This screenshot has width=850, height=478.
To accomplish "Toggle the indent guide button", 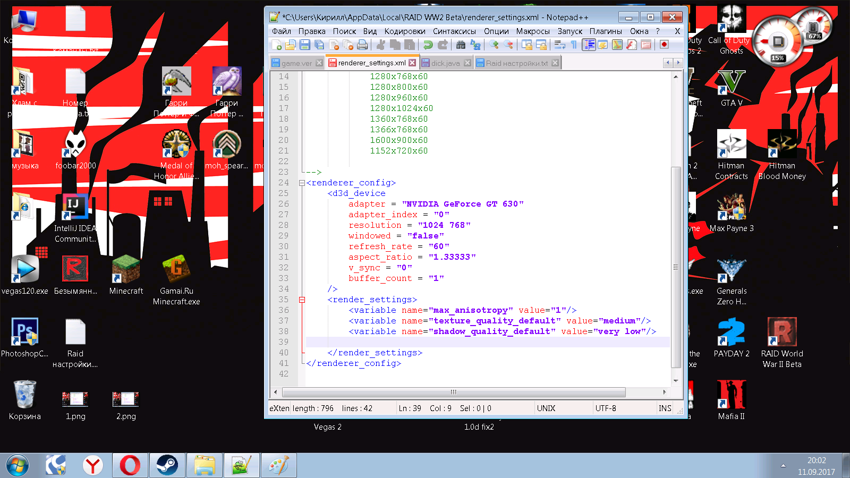I will point(589,45).
